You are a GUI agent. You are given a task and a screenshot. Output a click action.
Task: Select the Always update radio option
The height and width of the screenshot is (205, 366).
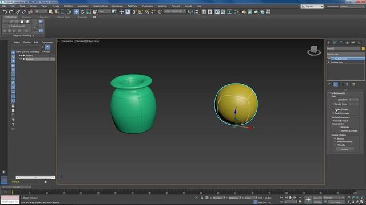click(x=335, y=138)
